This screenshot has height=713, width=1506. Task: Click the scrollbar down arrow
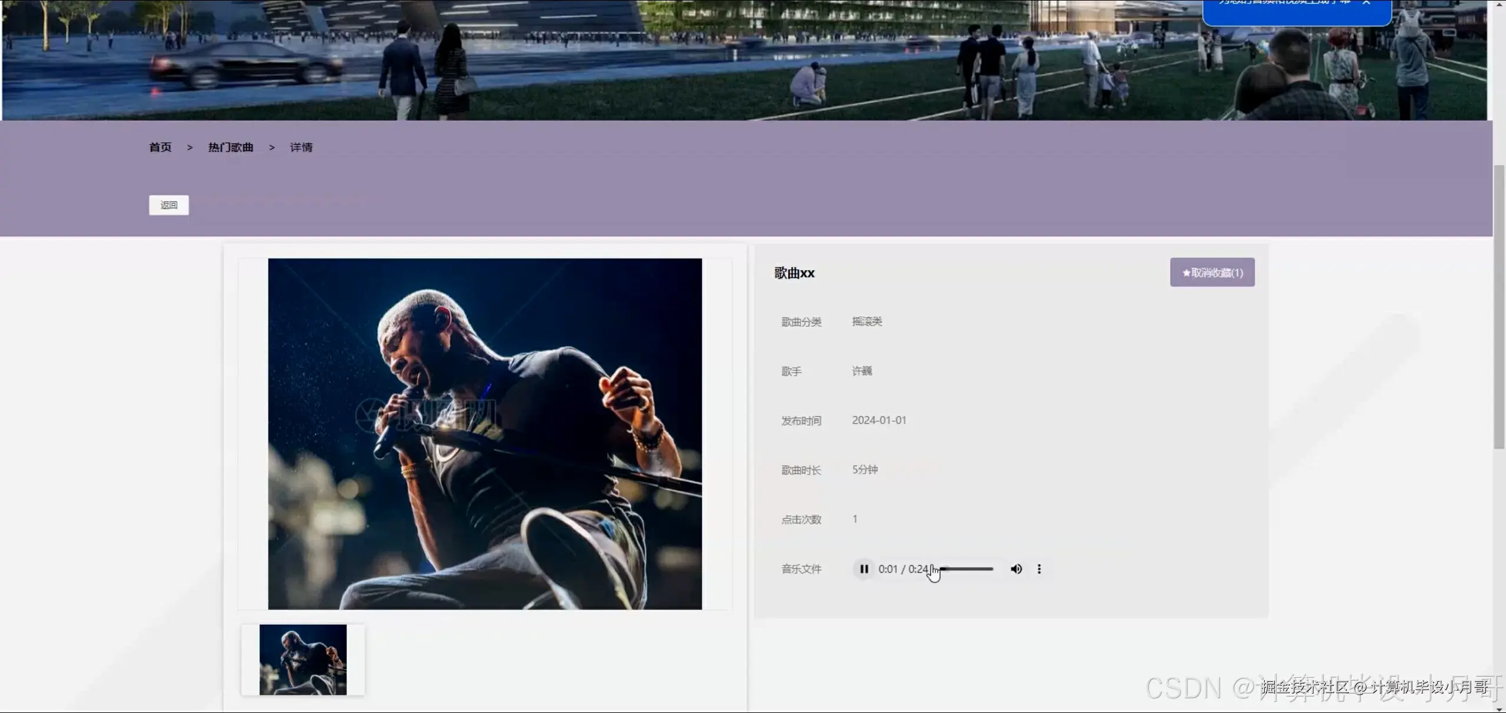[x=1499, y=709]
